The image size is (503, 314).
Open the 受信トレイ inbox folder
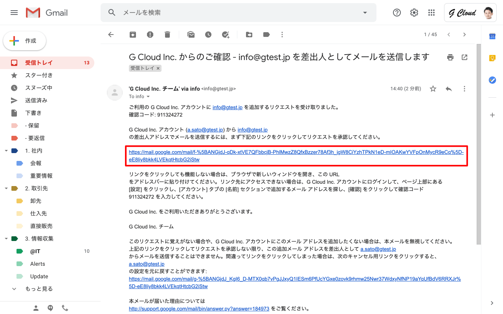pyautogui.click(x=39, y=63)
